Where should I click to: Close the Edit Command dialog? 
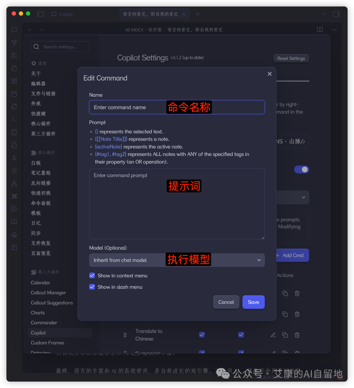[270, 74]
